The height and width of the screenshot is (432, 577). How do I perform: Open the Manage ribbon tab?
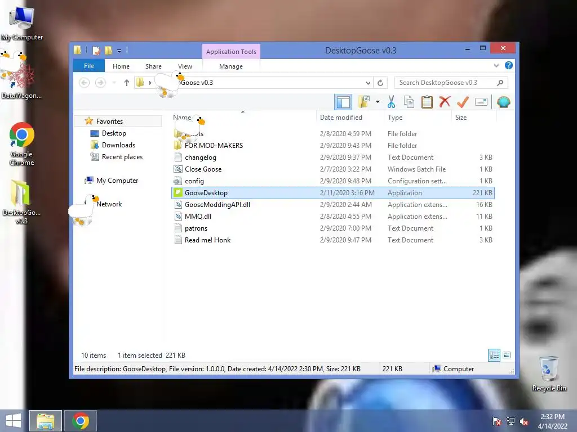[x=230, y=66]
